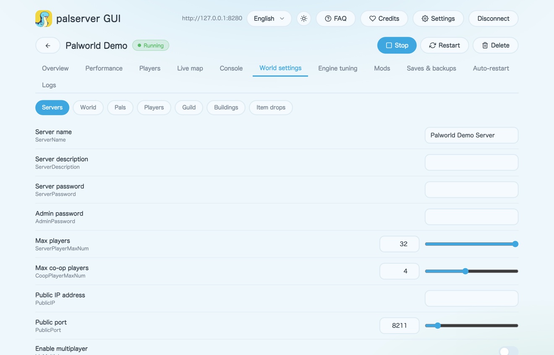The image size is (554, 355).
Task: Select the Item drops settings category
Action: (x=271, y=108)
